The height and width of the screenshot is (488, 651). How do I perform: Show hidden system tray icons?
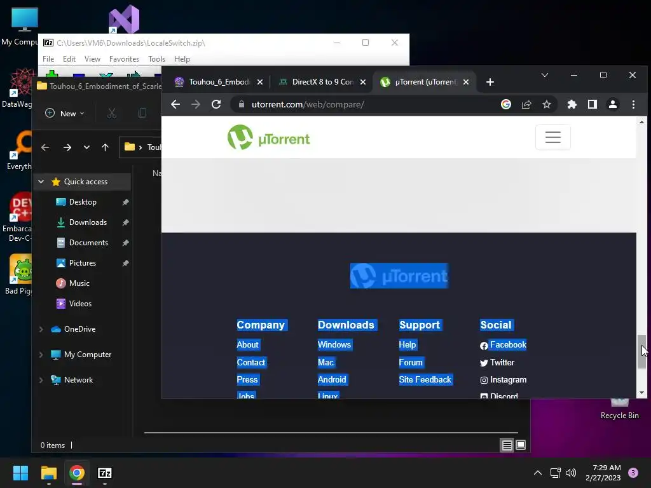[x=538, y=473]
